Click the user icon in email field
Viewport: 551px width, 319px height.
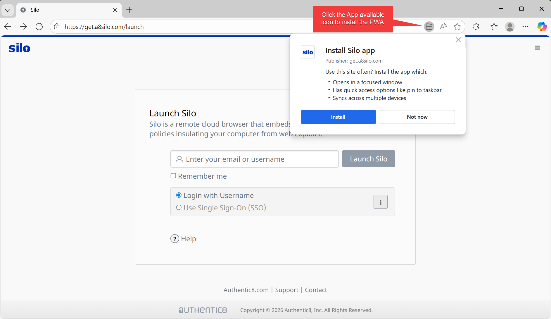coord(179,159)
